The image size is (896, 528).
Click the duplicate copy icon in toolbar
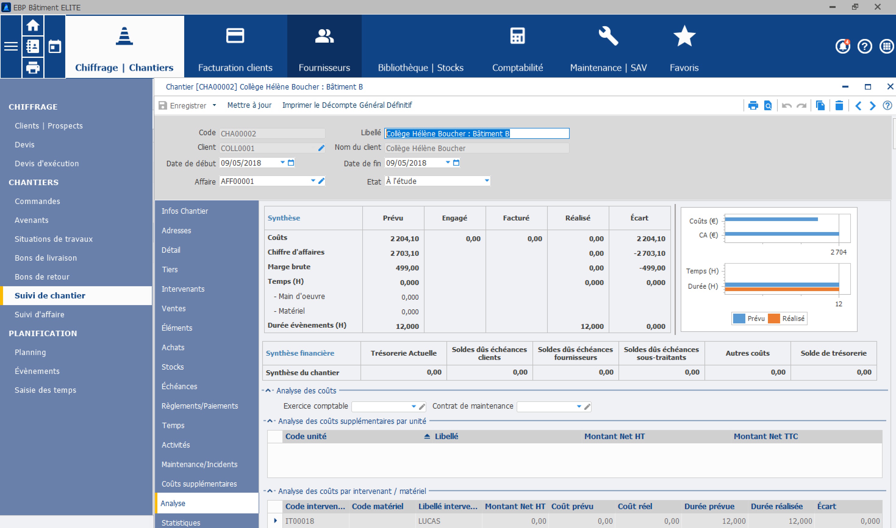click(x=820, y=106)
